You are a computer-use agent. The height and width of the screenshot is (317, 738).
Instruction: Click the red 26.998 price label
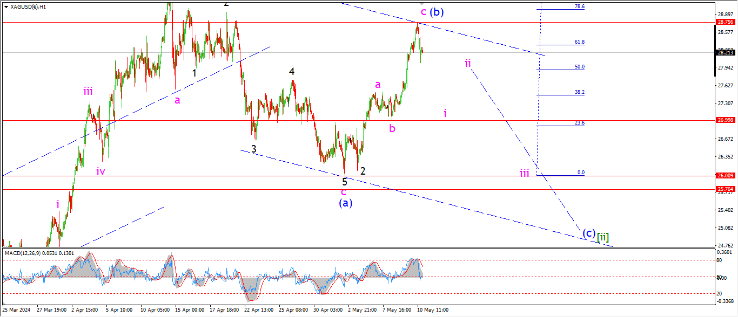pos(724,120)
